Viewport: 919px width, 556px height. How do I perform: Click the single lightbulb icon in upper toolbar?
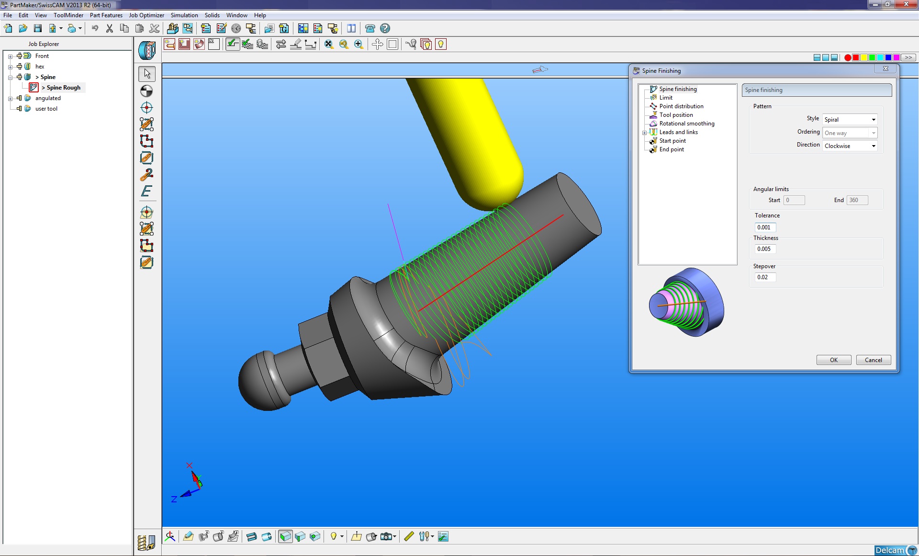click(x=441, y=45)
